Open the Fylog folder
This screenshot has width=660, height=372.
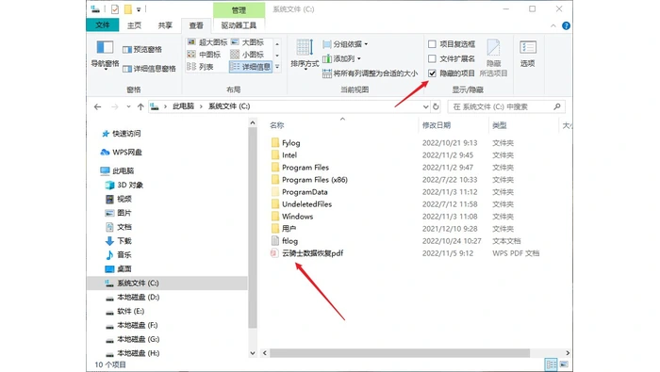tap(290, 143)
